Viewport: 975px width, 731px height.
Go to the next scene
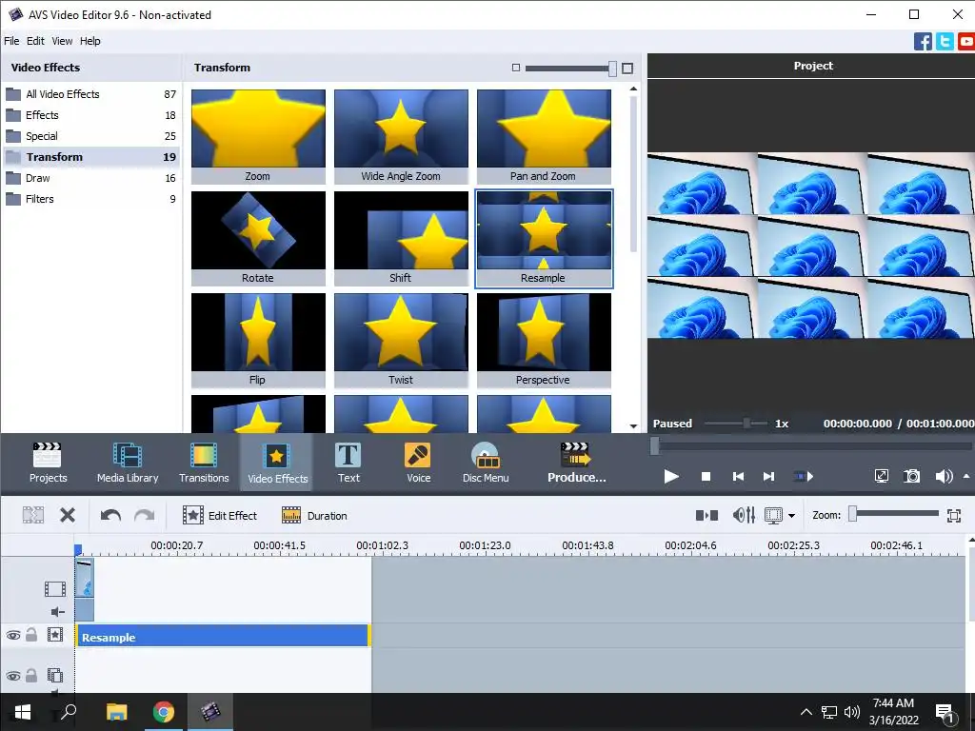point(804,477)
